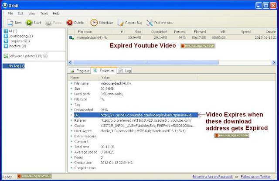Image resolution: width=279 pixels, height=181 pixels.
Task: Sort by Size column header
Action: pos(134,32)
